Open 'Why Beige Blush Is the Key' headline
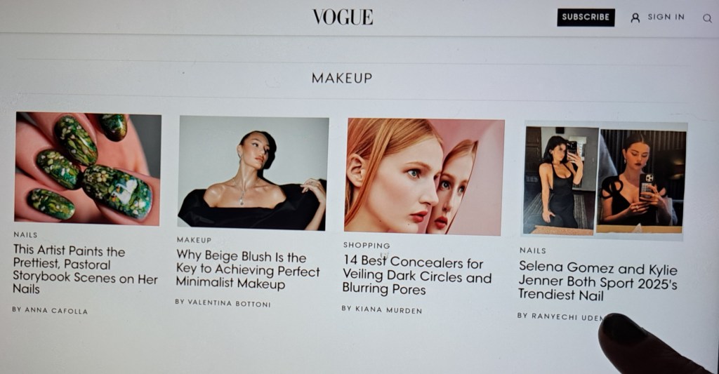 pyautogui.click(x=248, y=270)
